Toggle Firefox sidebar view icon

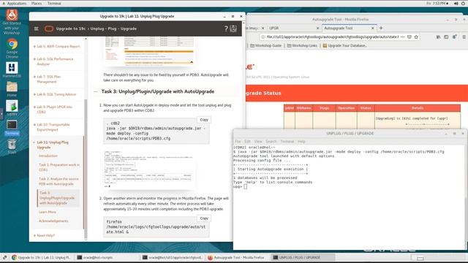[446, 37]
